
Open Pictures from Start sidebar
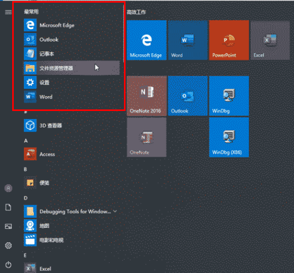(x=8, y=226)
